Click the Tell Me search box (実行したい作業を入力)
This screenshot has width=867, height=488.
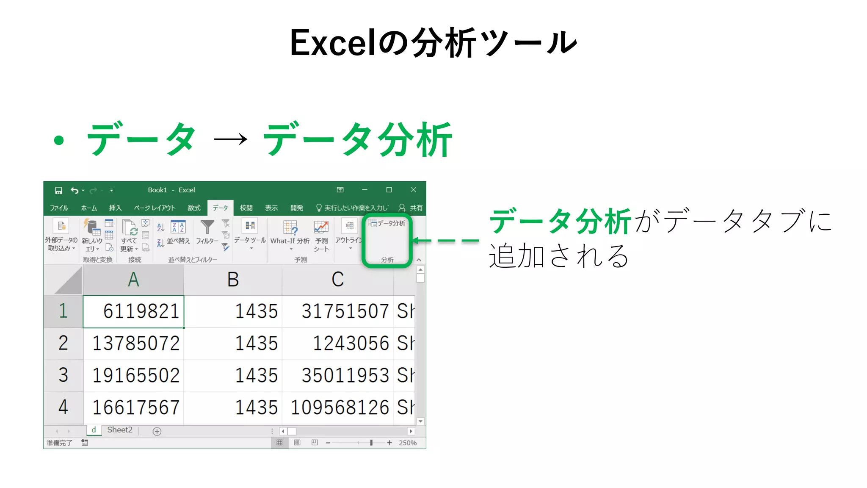[352, 208]
